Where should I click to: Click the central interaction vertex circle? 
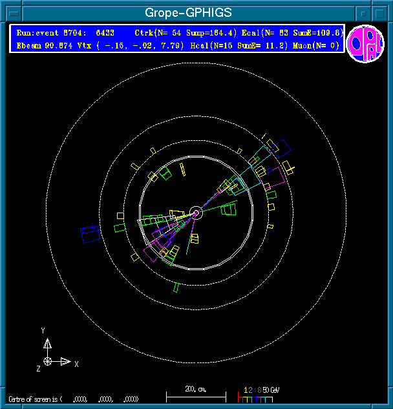(197, 213)
